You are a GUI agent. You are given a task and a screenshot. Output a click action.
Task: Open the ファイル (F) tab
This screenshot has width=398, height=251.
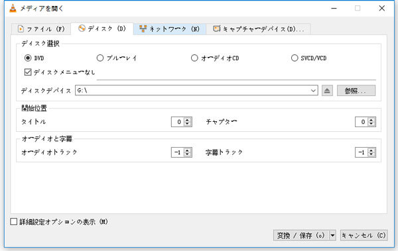click(x=41, y=29)
